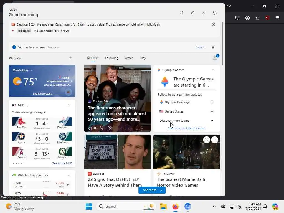View Red Sox vs Dodgers game stats
Image resolution: width=284 pixels, height=213 pixels.
tap(42, 128)
